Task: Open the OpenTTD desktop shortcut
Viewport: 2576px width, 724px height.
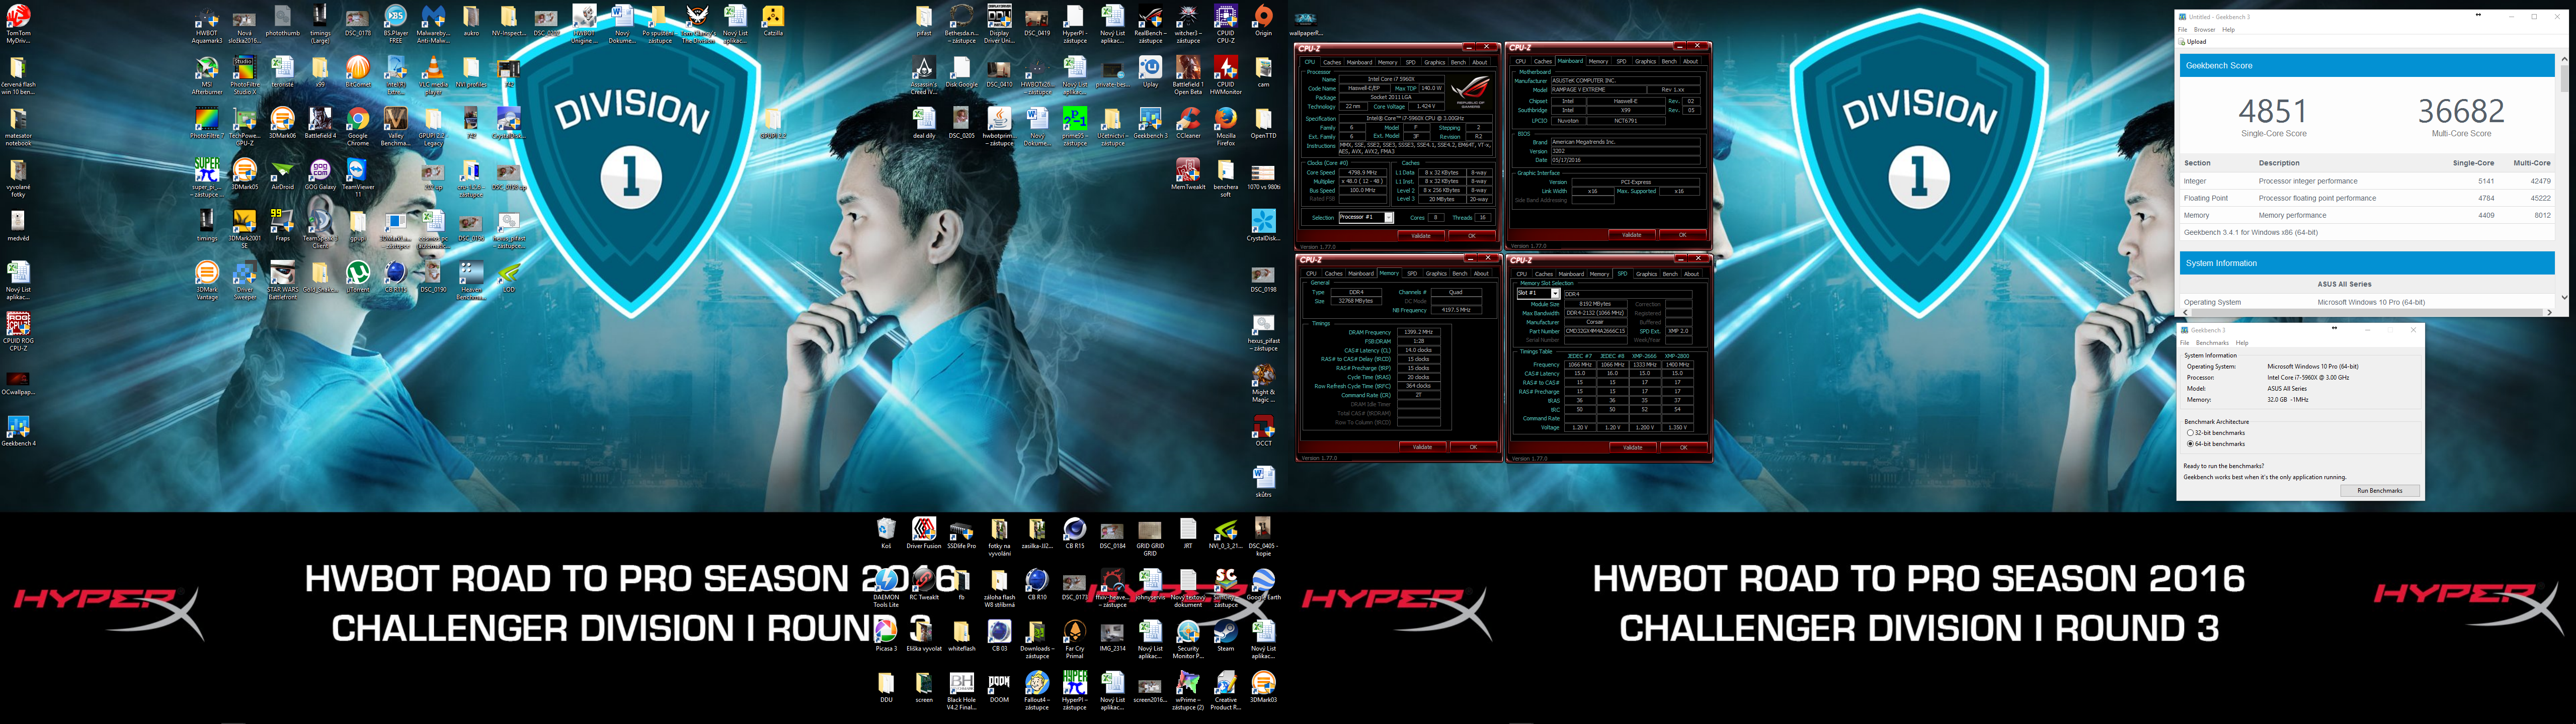Action: point(1263,123)
